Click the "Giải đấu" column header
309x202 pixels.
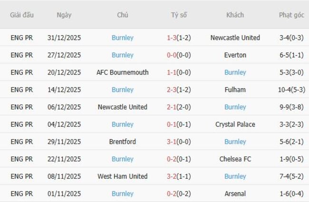click(x=22, y=15)
